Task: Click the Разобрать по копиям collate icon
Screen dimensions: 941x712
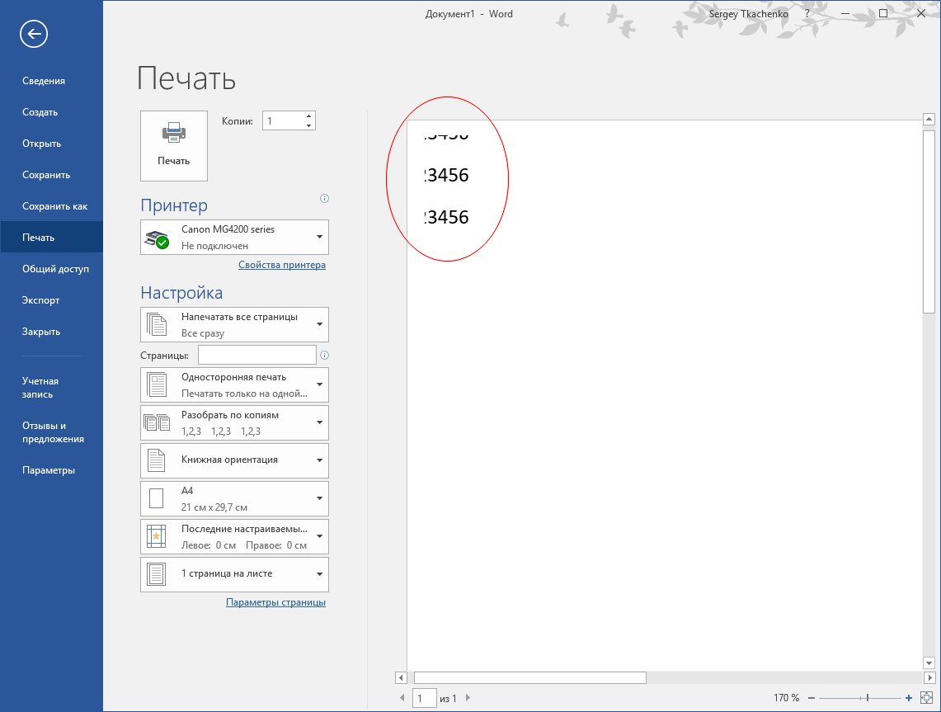Action: [x=157, y=422]
